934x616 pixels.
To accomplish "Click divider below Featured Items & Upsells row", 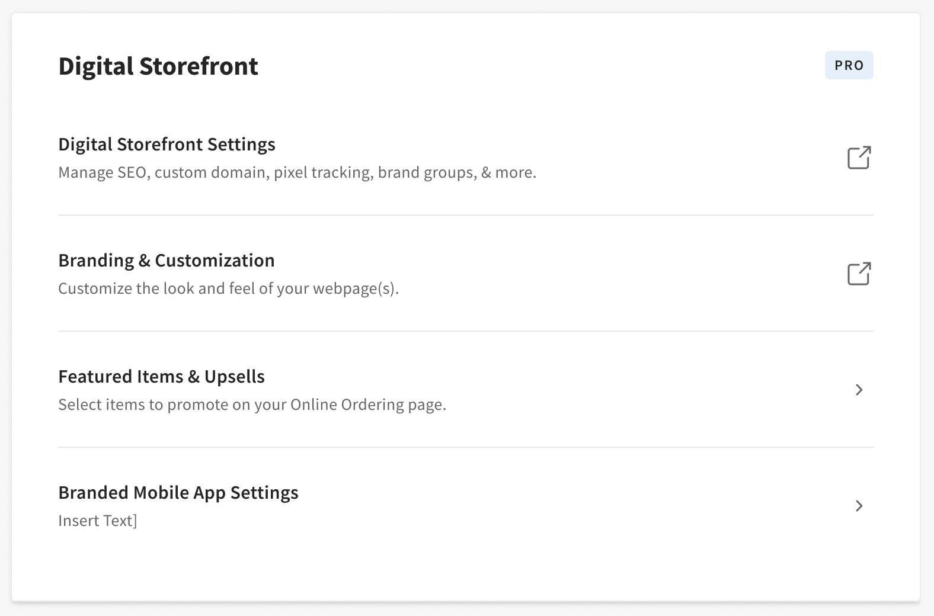I will (466, 447).
